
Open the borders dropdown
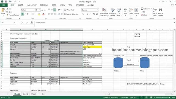click(35, 14)
